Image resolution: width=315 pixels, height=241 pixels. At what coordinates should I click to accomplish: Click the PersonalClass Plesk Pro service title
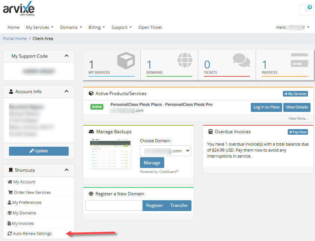pos(161,104)
